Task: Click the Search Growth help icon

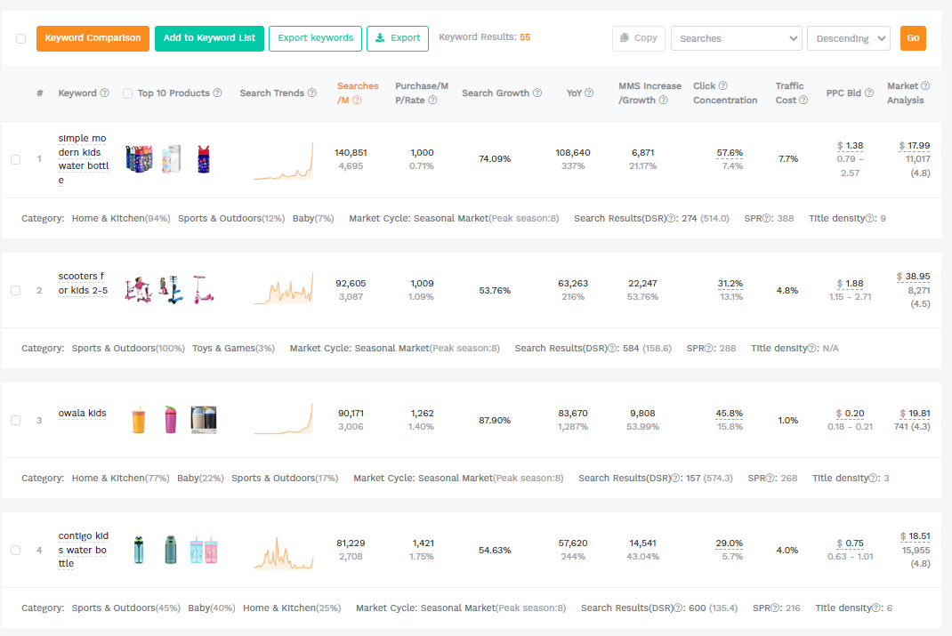Action: coord(537,93)
